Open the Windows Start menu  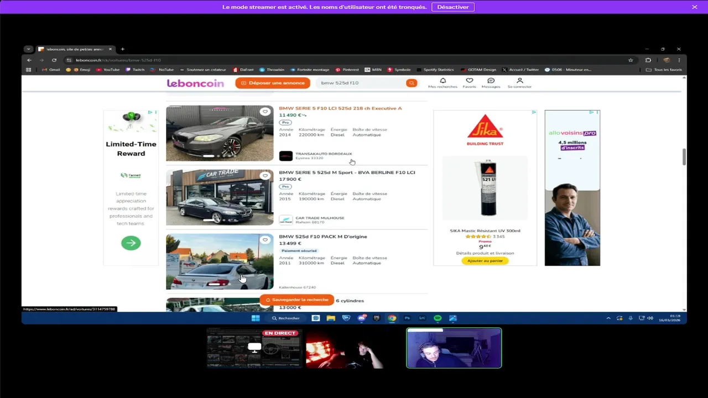[x=256, y=318]
